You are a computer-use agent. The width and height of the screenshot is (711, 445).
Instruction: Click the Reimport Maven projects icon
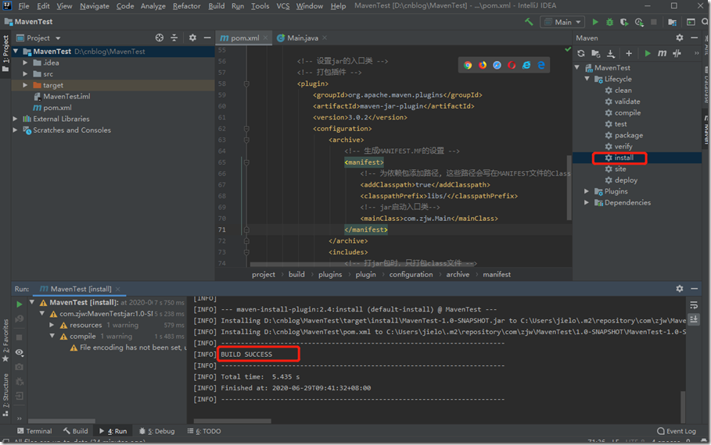[x=581, y=53]
